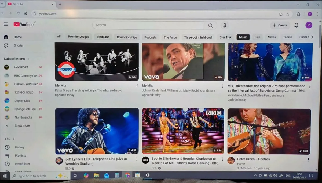
Task: Select the Premier League filter chip
Action: [x=79, y=37]
